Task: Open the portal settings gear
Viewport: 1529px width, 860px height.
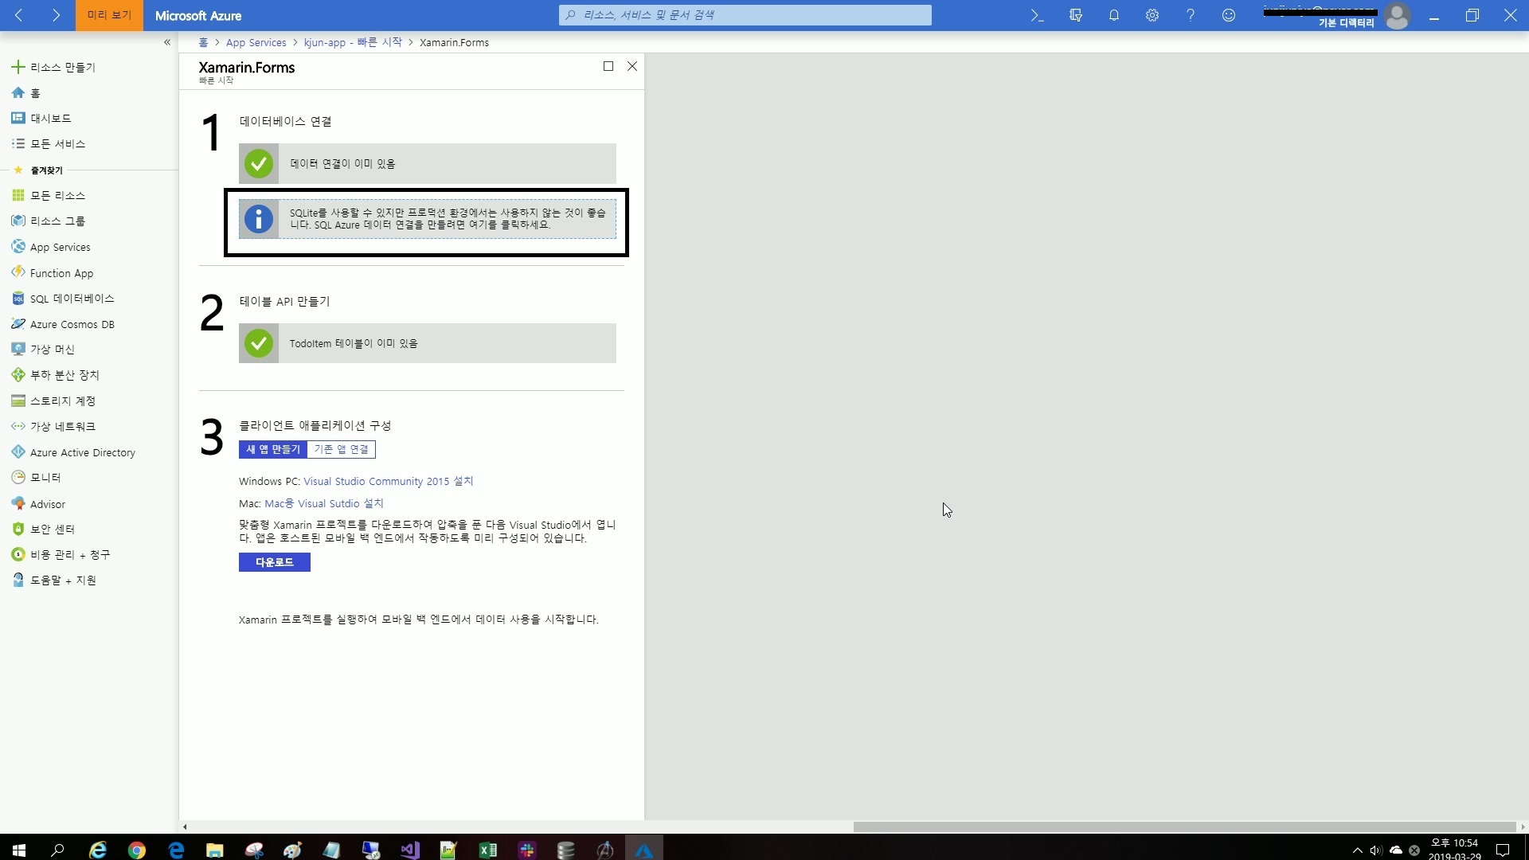Action: tap(1152, 15)
